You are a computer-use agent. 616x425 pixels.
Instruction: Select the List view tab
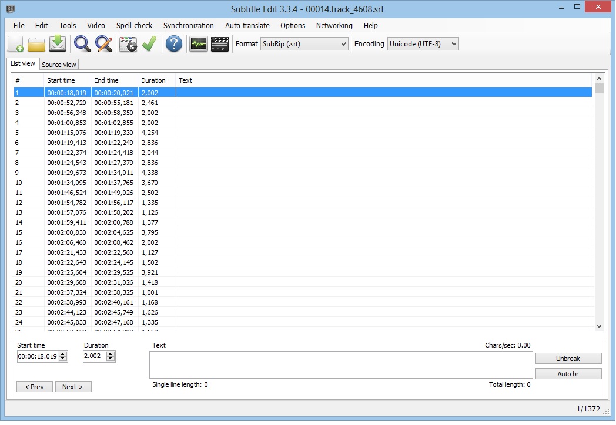pos(23,63)
